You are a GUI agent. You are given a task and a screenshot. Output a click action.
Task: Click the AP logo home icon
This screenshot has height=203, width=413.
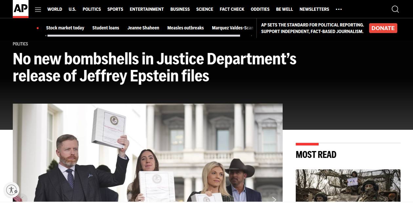(21, 9)
